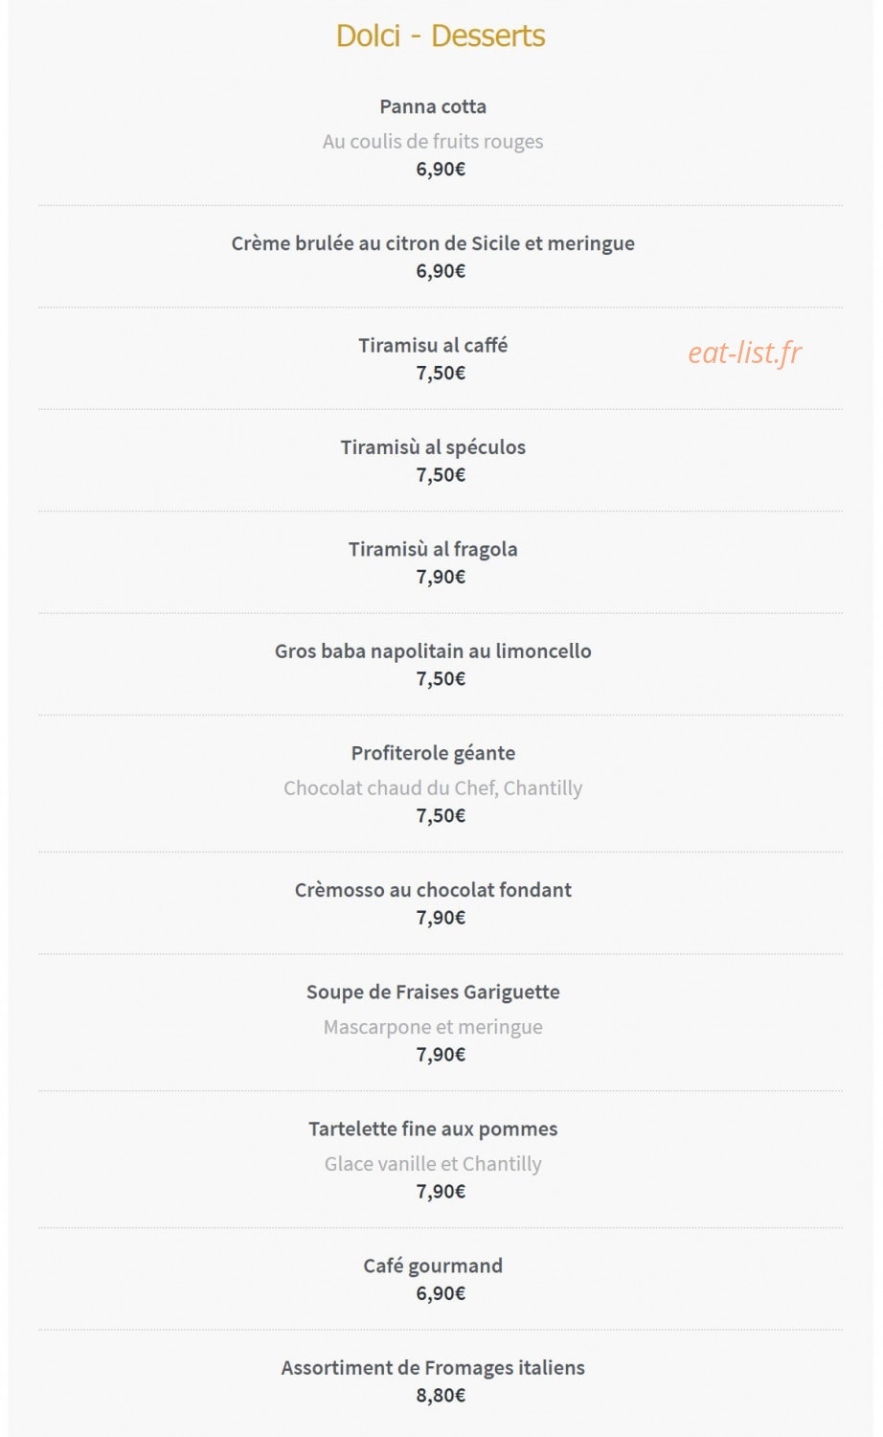This screenshot has height=1437, width=883.
Task: Choose Café gourmand
Action: [x=433, y=1266]
